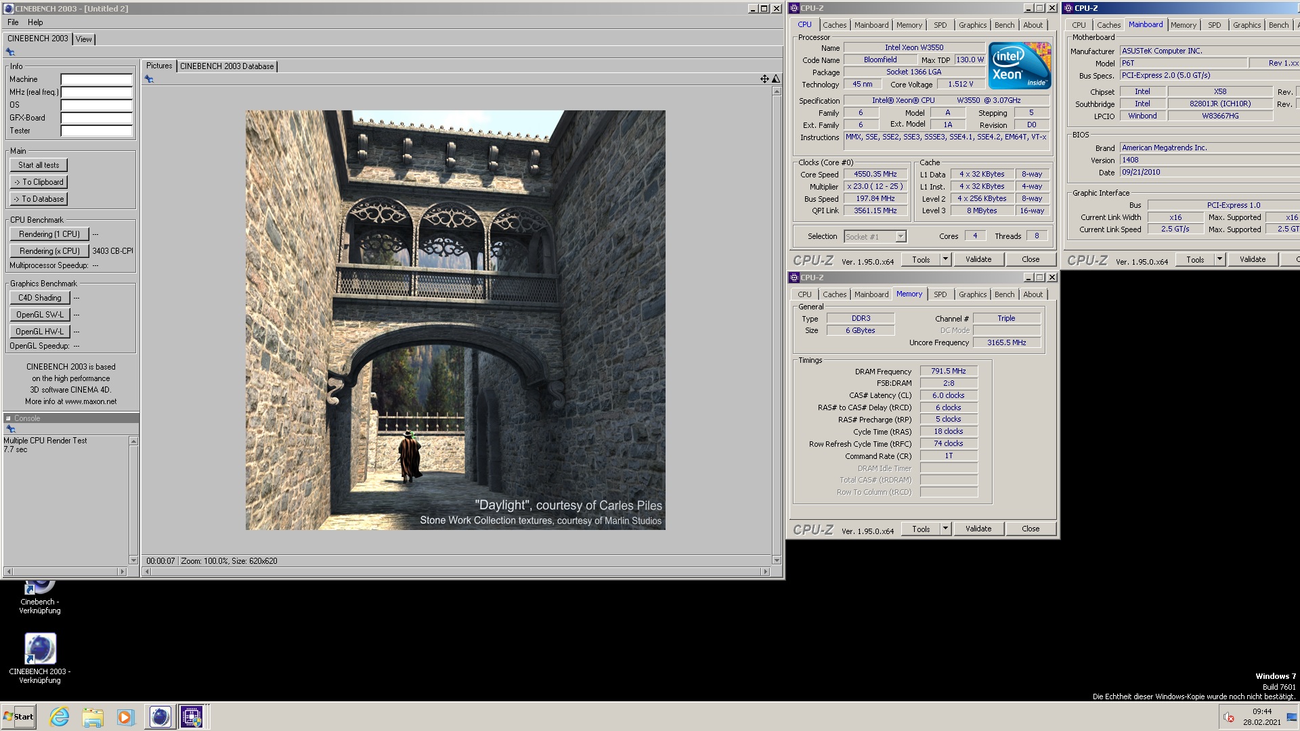This screenshot has width=1300, height=731.
Task: Run C4D Shading benchmark
Action: (39, 298)
